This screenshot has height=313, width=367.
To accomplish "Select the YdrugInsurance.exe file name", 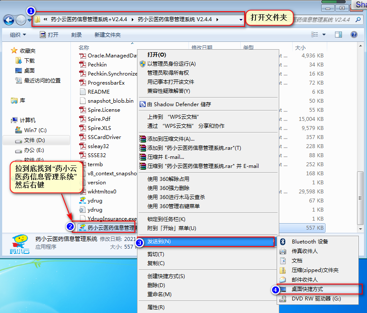I will click(112, 219).
